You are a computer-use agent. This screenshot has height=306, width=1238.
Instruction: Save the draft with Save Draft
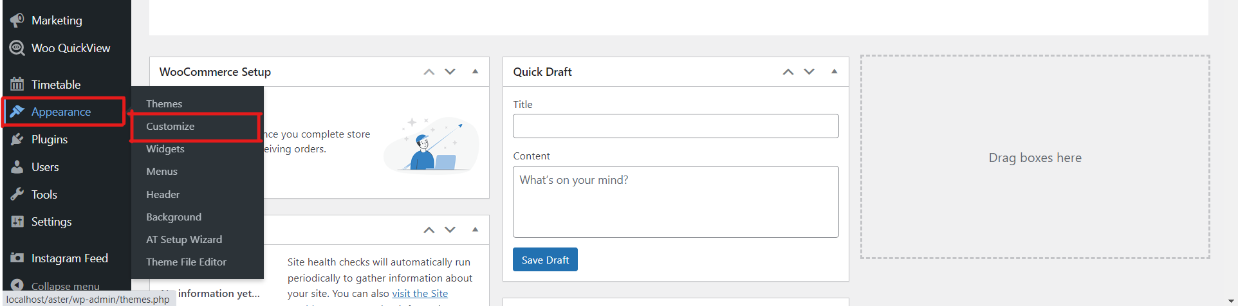tap(545, 260)
